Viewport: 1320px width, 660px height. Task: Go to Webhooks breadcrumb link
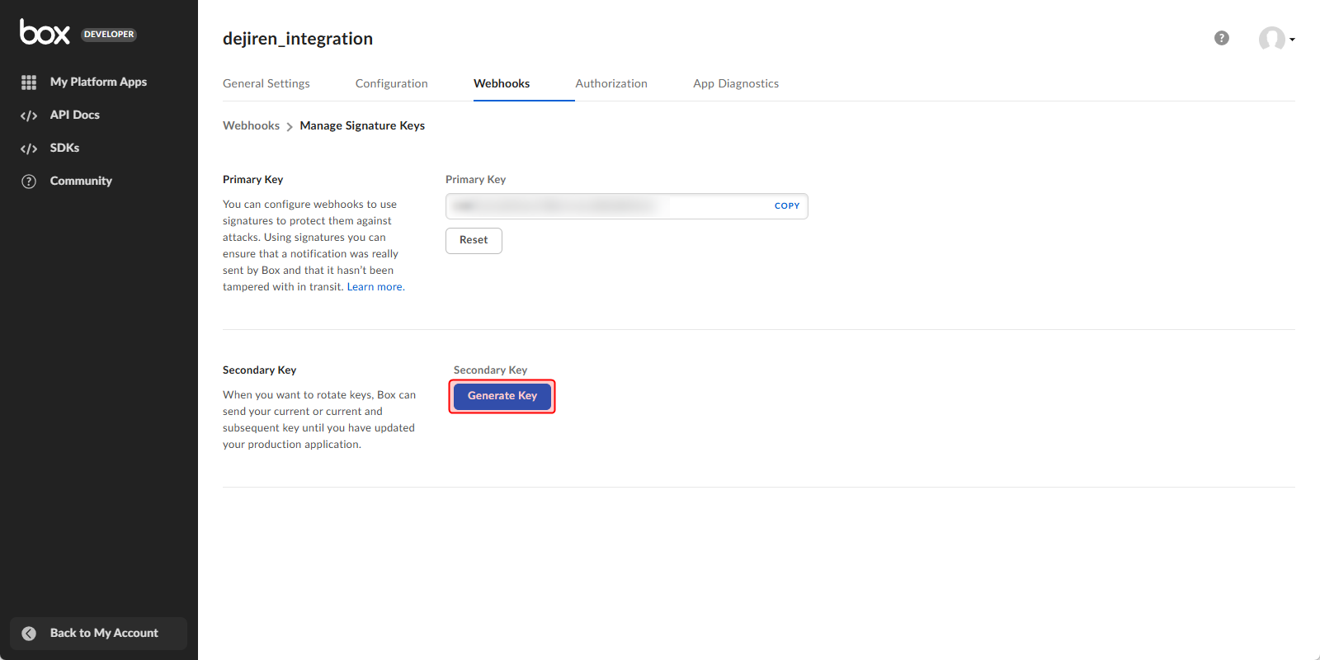click(251, 125)
